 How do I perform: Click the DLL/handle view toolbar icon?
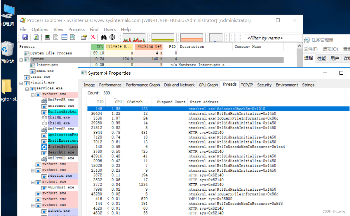click(73, 37)
